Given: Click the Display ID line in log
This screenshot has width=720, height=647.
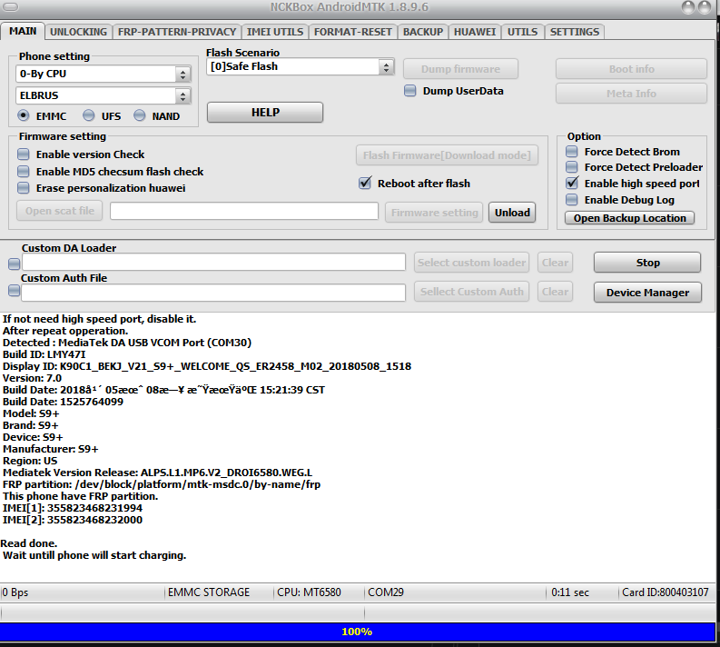Looking at the screenshot, I should tap(207, 366).
